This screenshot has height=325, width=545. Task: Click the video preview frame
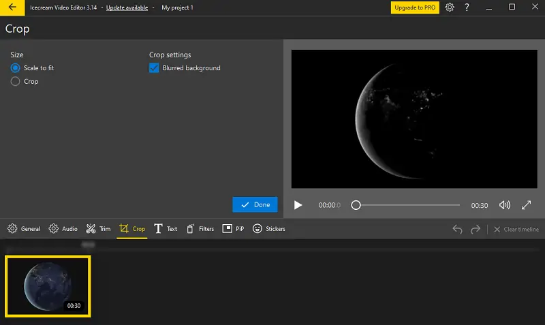pyautogui.click(x=414, y=119)
